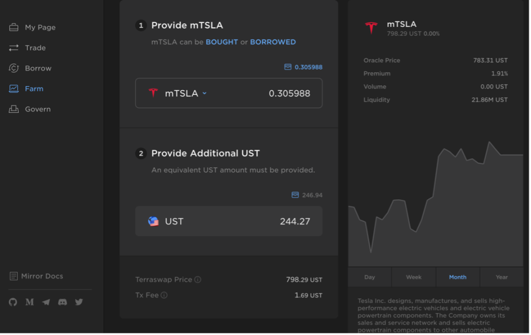The image size is (531, 335).
Task: Expand the mTSLA asset dropdown
Action: pyautogui.click(x=205, y=93)
